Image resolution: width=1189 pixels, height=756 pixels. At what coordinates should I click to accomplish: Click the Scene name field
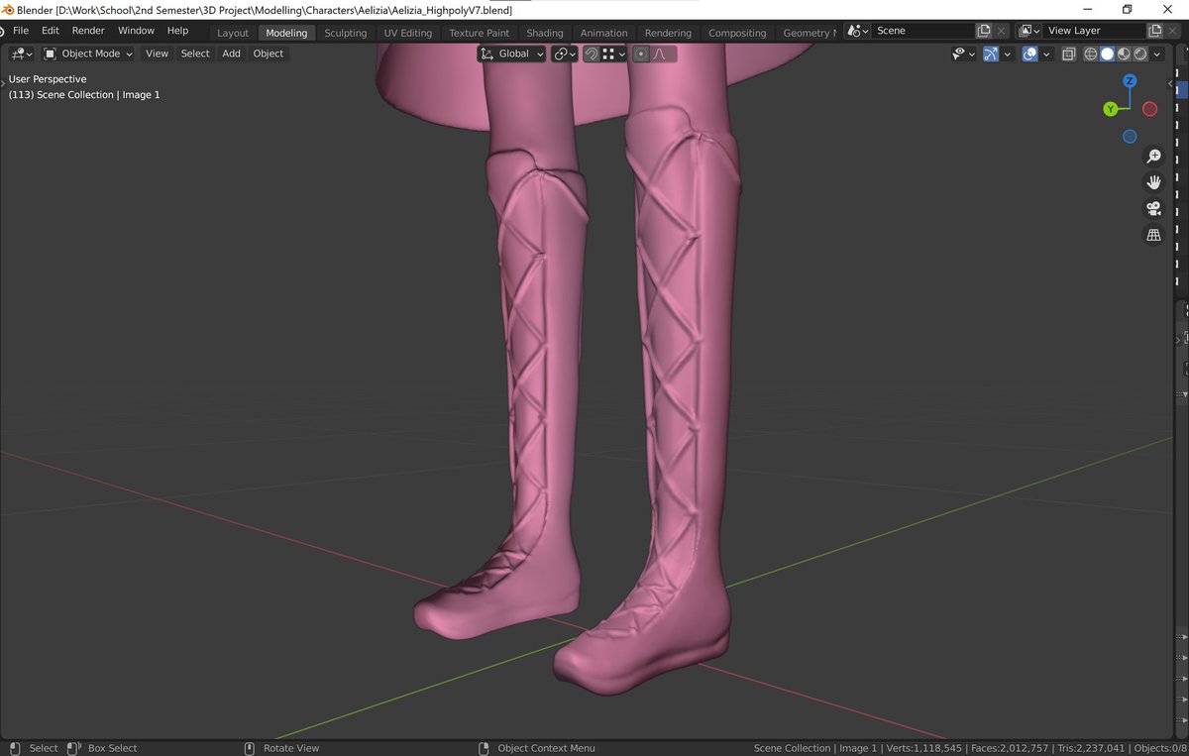click(x=922, y=31)
